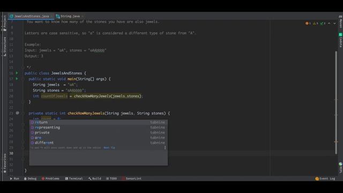Open the Project tool window
Screen dimensions: 343x193
pyautogui.click(x=5, y=23)
